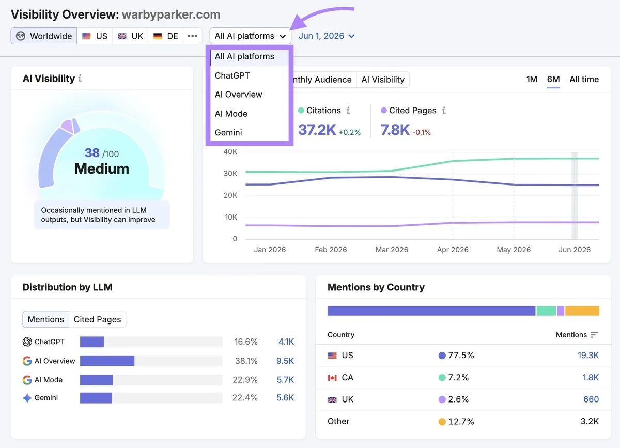The width and height of the screenshot is (620, 448).
Task: Open the Jun 1, 2026 date picker
Action: tap(327, 36)
